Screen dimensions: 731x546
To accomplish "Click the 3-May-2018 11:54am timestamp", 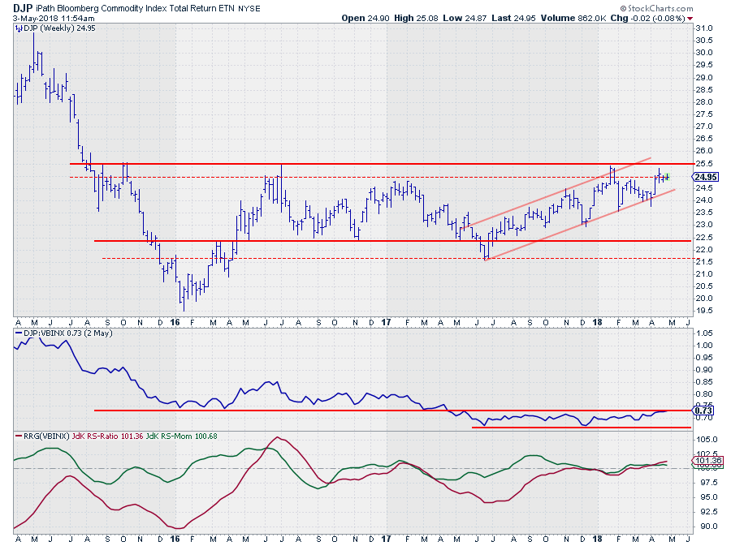I will (x=54, y=19).
